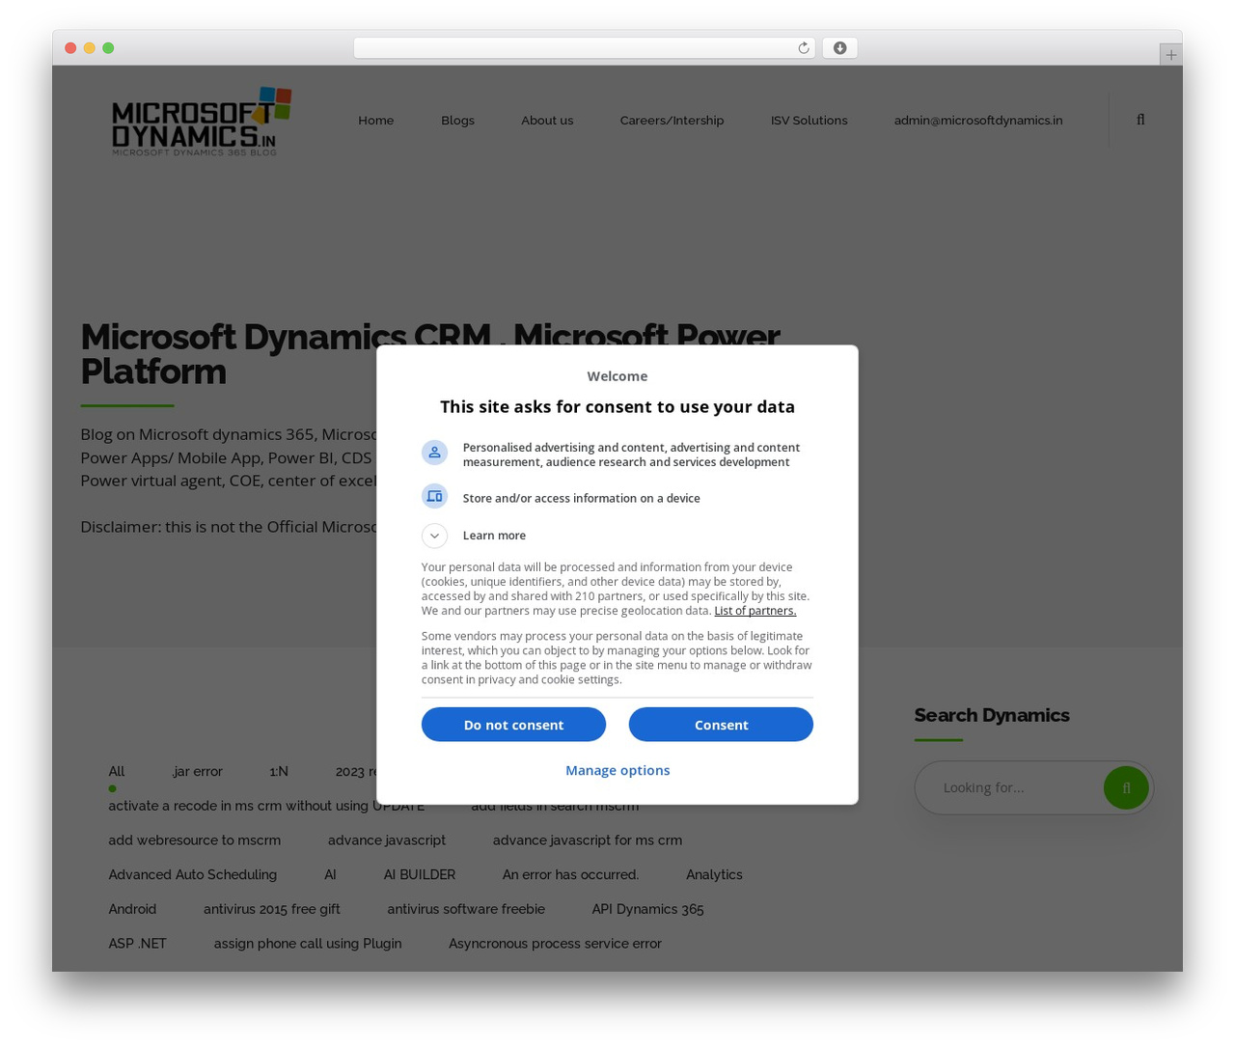The width and height of the screenshot is (1235, 1046).
Task: Click the Search Dynamics heading
Action: coord(992,715)
